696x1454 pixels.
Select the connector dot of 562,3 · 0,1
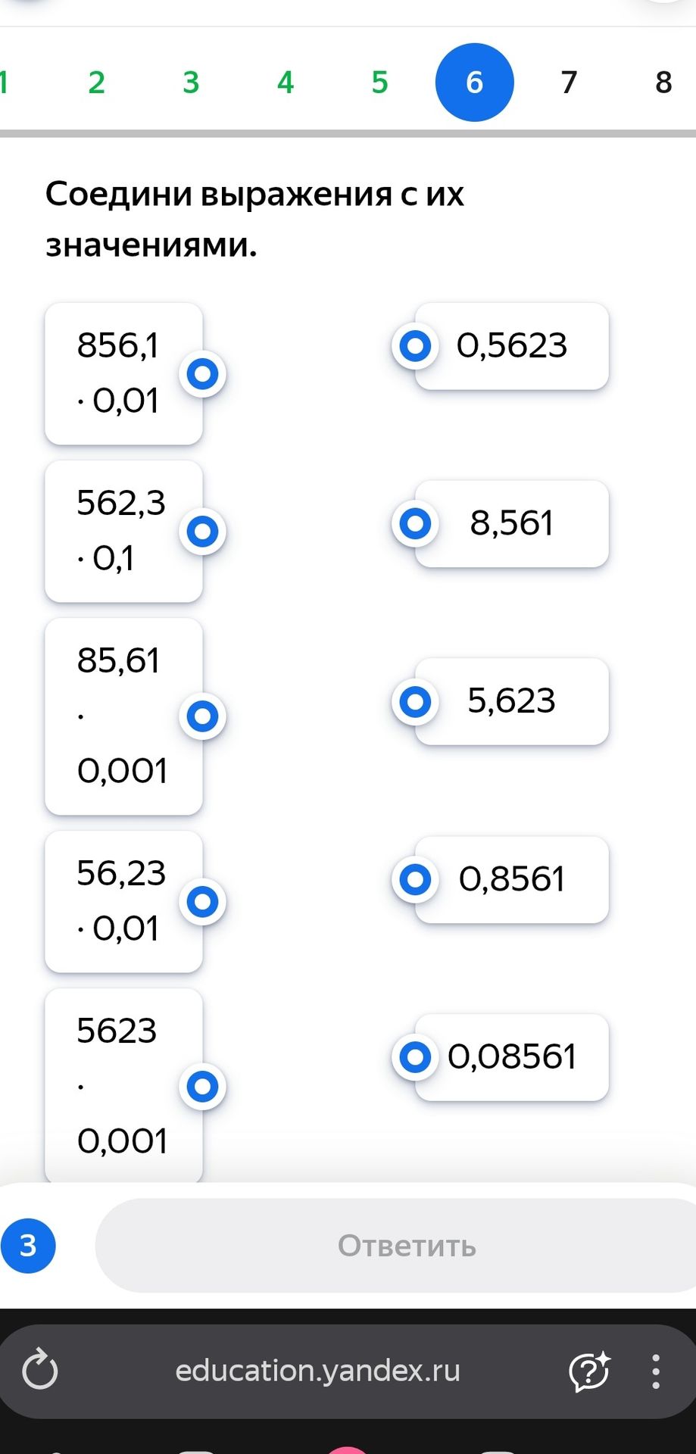203,532
